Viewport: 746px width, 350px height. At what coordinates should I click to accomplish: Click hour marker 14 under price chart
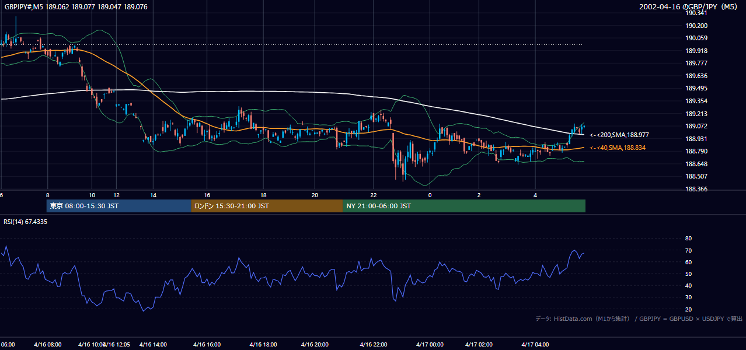[153, 195]
